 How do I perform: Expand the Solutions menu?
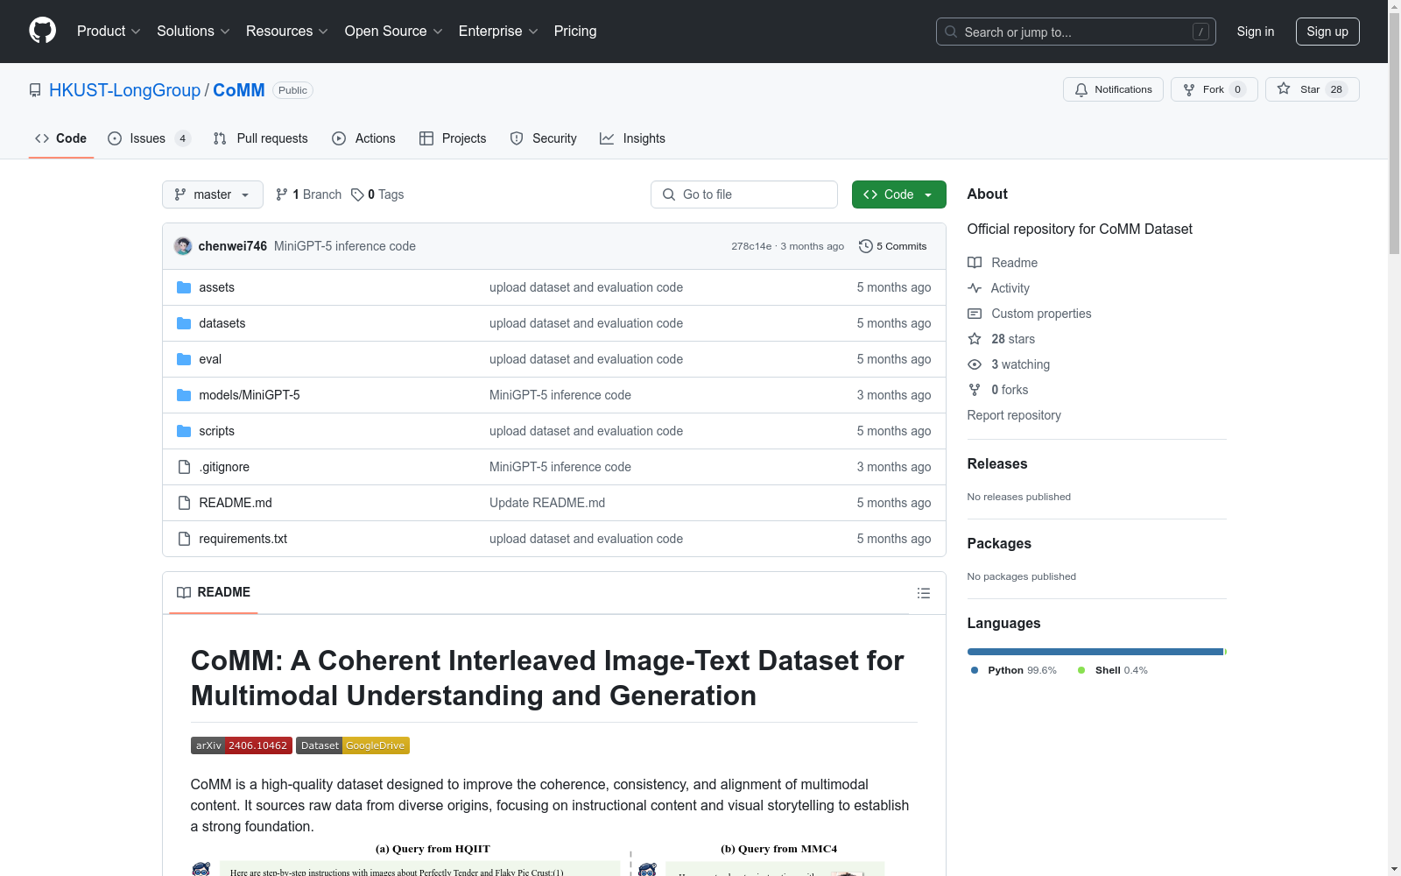click(x=194, y=31)
